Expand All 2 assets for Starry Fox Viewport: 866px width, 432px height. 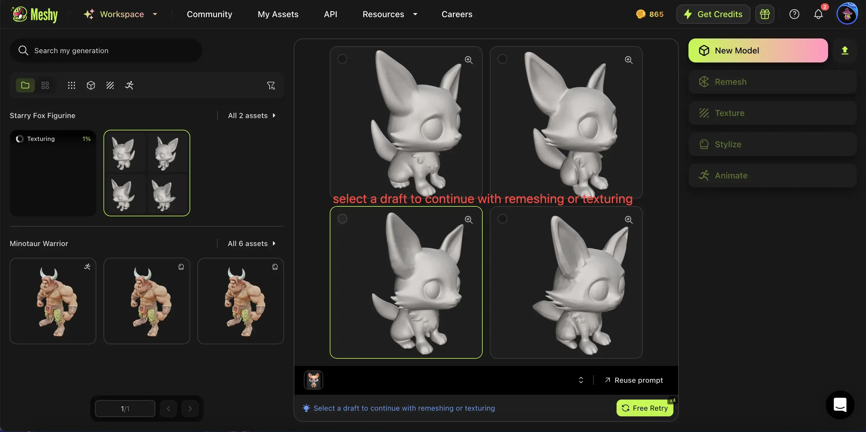(x=252, y=115)
